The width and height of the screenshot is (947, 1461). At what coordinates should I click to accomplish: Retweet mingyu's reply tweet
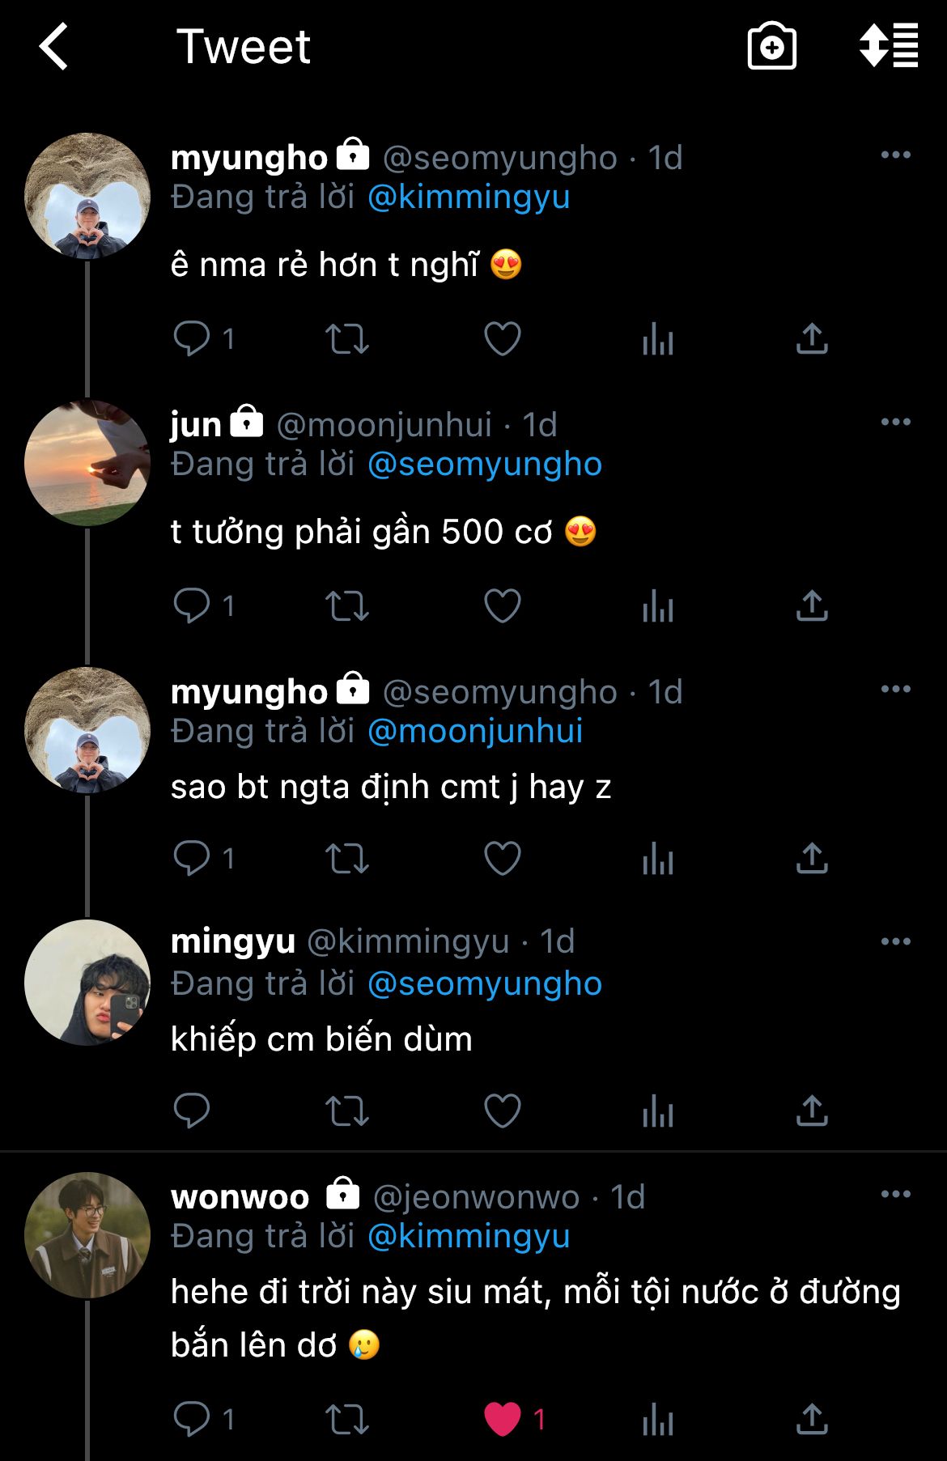(x=346, y=1111)
